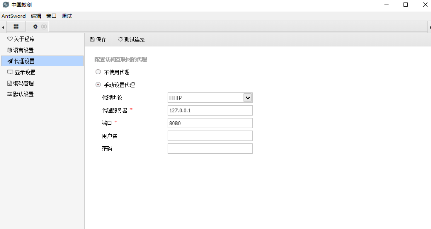Click the 密码 label

pos(107,148)
